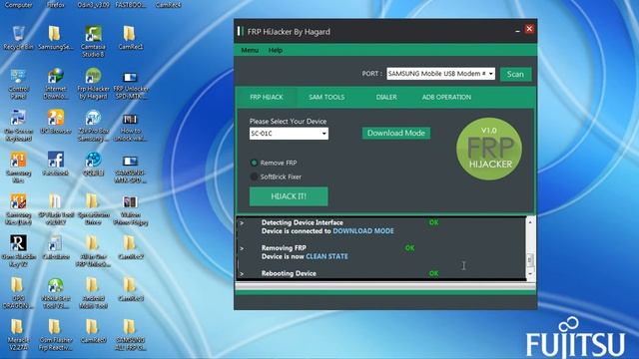Open the Menu item in FRP HiJacker
Image resolution: width=639 pixels, height=359 pixels.
coord(250,50)
